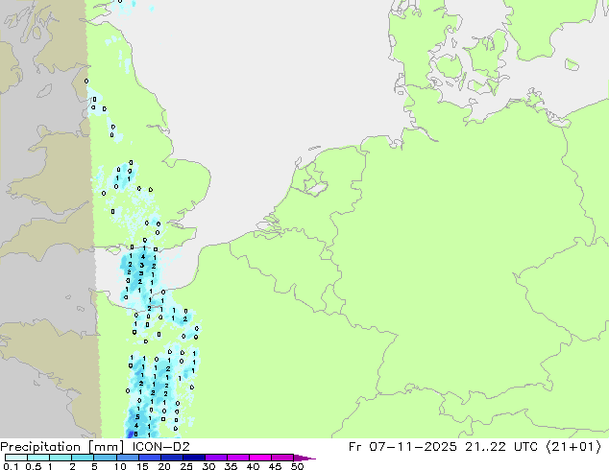
Task: Pick the 45–50 mm magenta legend swatch
Action: (x=282, y=458)
